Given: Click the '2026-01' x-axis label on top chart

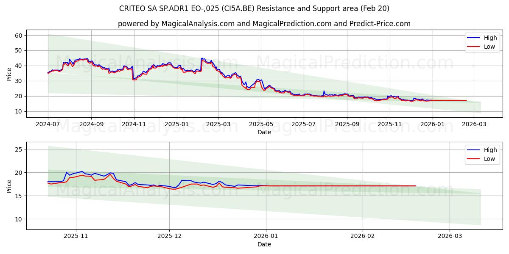Looking at the screenshot, I should pos(433,124).
